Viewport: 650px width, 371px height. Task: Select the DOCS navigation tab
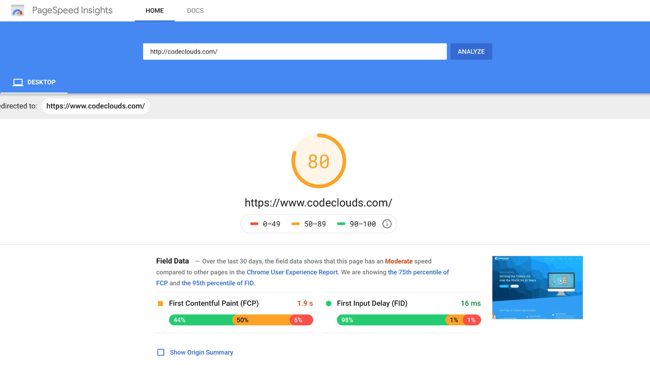click(x=194, y=10)
